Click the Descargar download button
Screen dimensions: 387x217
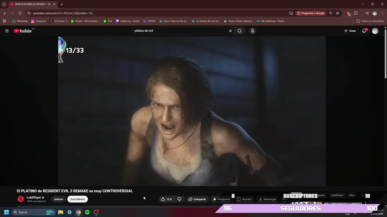click(267, 199)
